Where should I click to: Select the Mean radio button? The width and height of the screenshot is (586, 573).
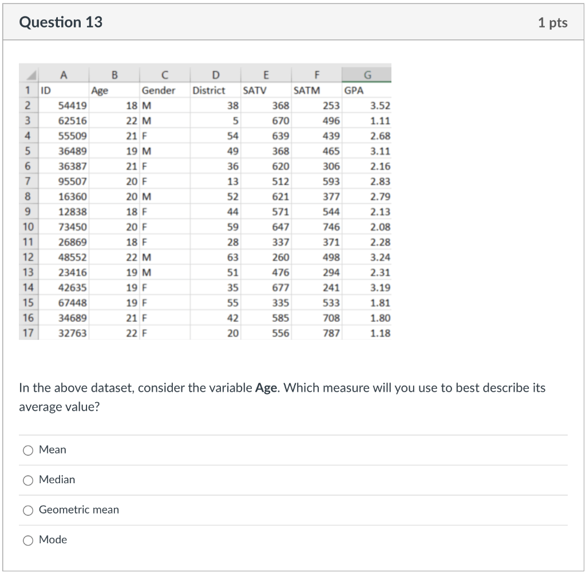click(x=28, y=450)
